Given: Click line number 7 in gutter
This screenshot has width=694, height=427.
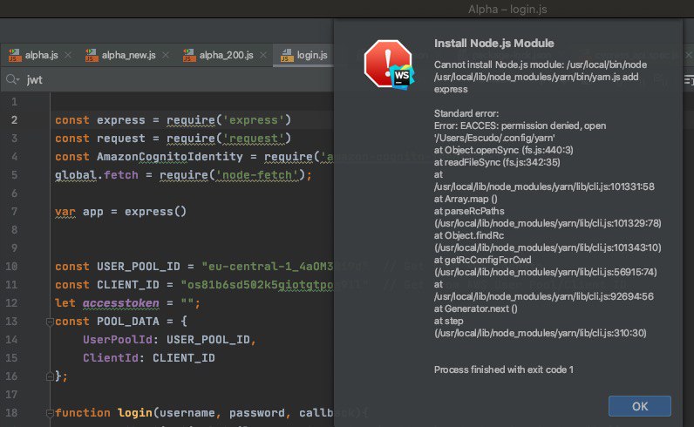Looking at the screenshot, I should [x=14, y=212].
